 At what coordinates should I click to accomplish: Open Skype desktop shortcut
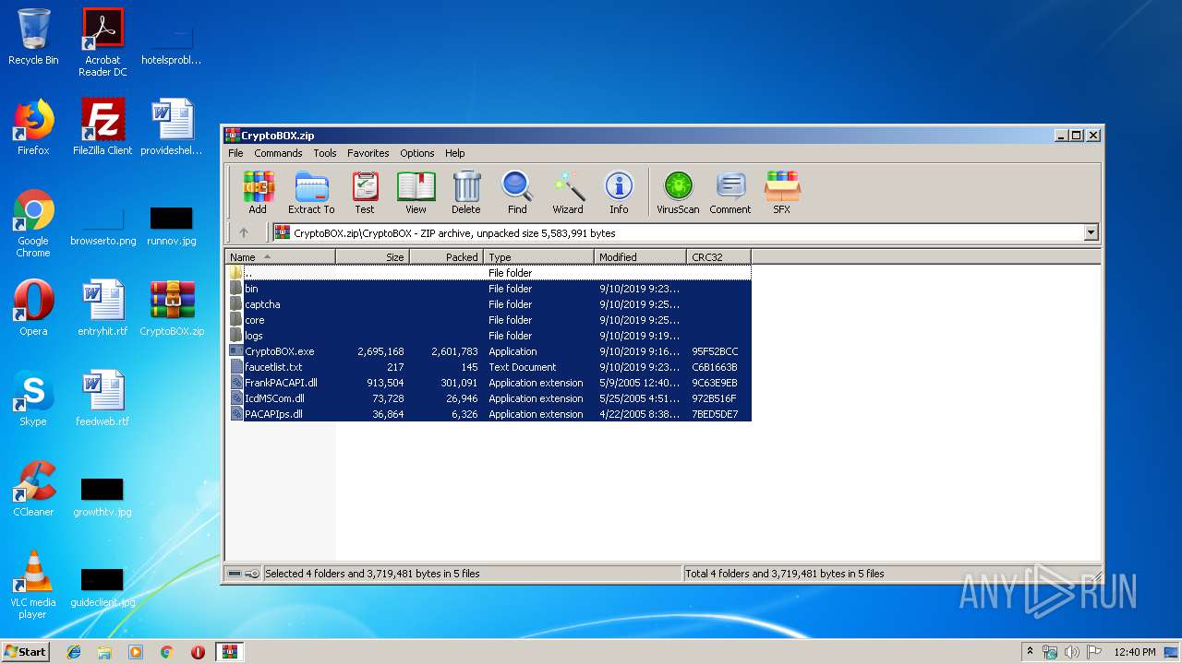click(33, 398)
